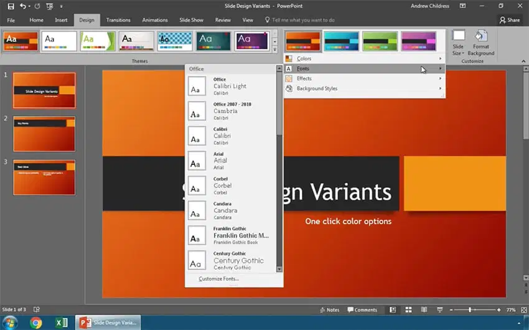Click the zoom out minus button
Image resolution: width=529 pixels, height=330 pixels.
(451, 309)
